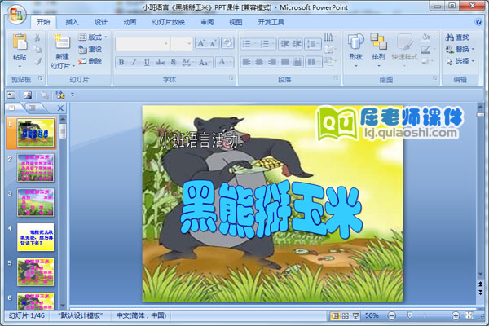Click the Increase Font Size icon
This screenshot has height=326, width=489.
point(201,43)
